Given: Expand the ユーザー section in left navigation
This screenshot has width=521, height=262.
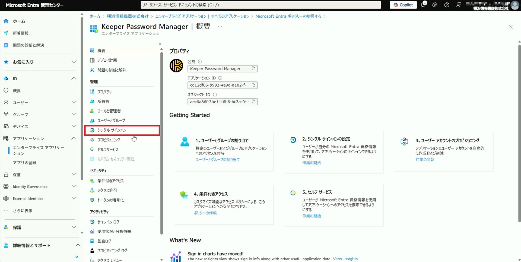Looking at the screenshot, I should click(x=74, y=102).
